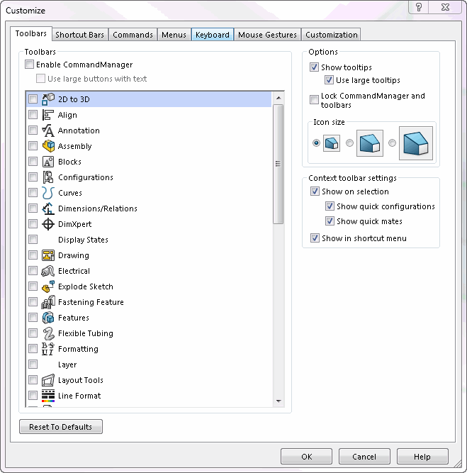
Task: Select the Toolbars tab
Action: (31, 33)
